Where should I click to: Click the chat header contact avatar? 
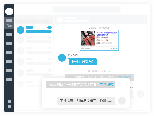click(x=60, y=20)
